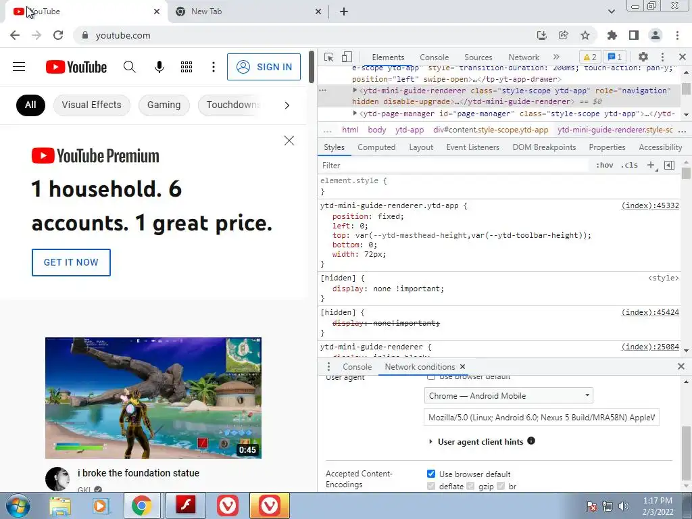Select the Gaming chip
Screen dimensions: 692x519
coord(164,105)
